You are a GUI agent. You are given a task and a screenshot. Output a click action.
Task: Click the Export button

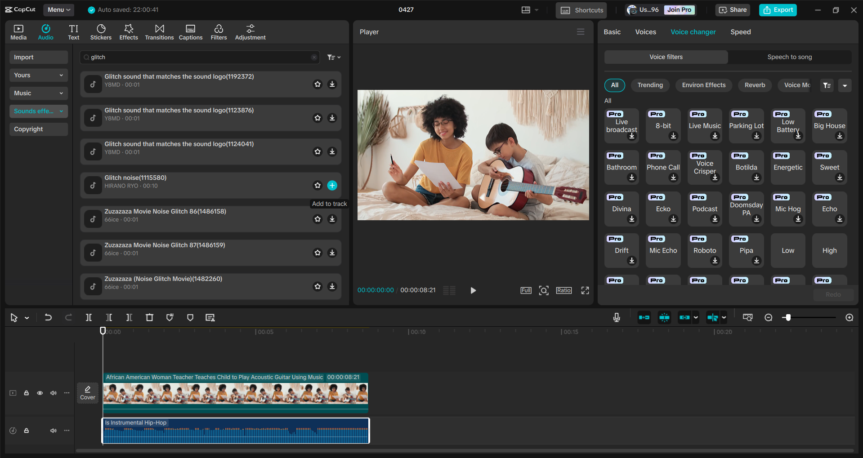pos(778,9)
